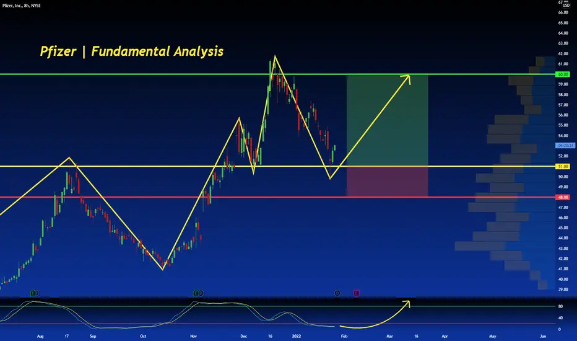Click 'Pfizer | Fundamental Analysis' title text
Screen dimensions: 577x341
[132, 51]
